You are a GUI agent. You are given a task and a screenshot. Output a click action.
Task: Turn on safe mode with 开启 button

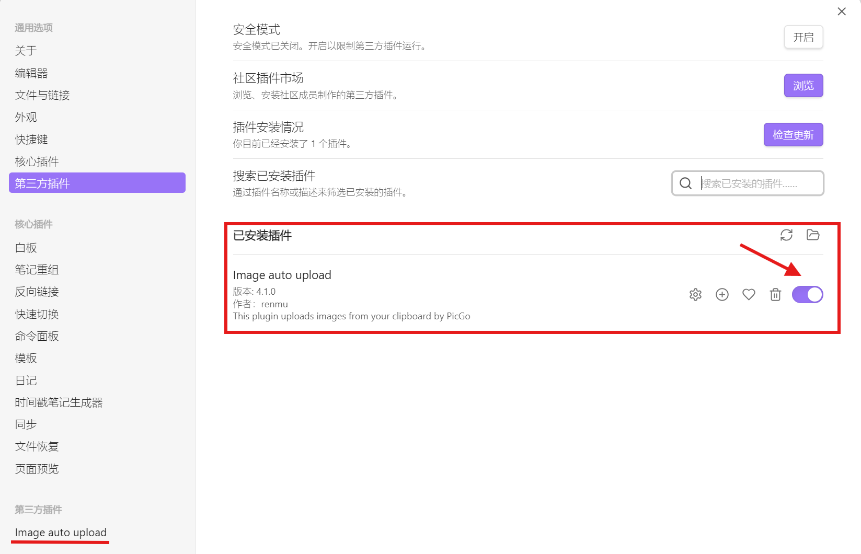pyautogui.click(x=803, y=37)
